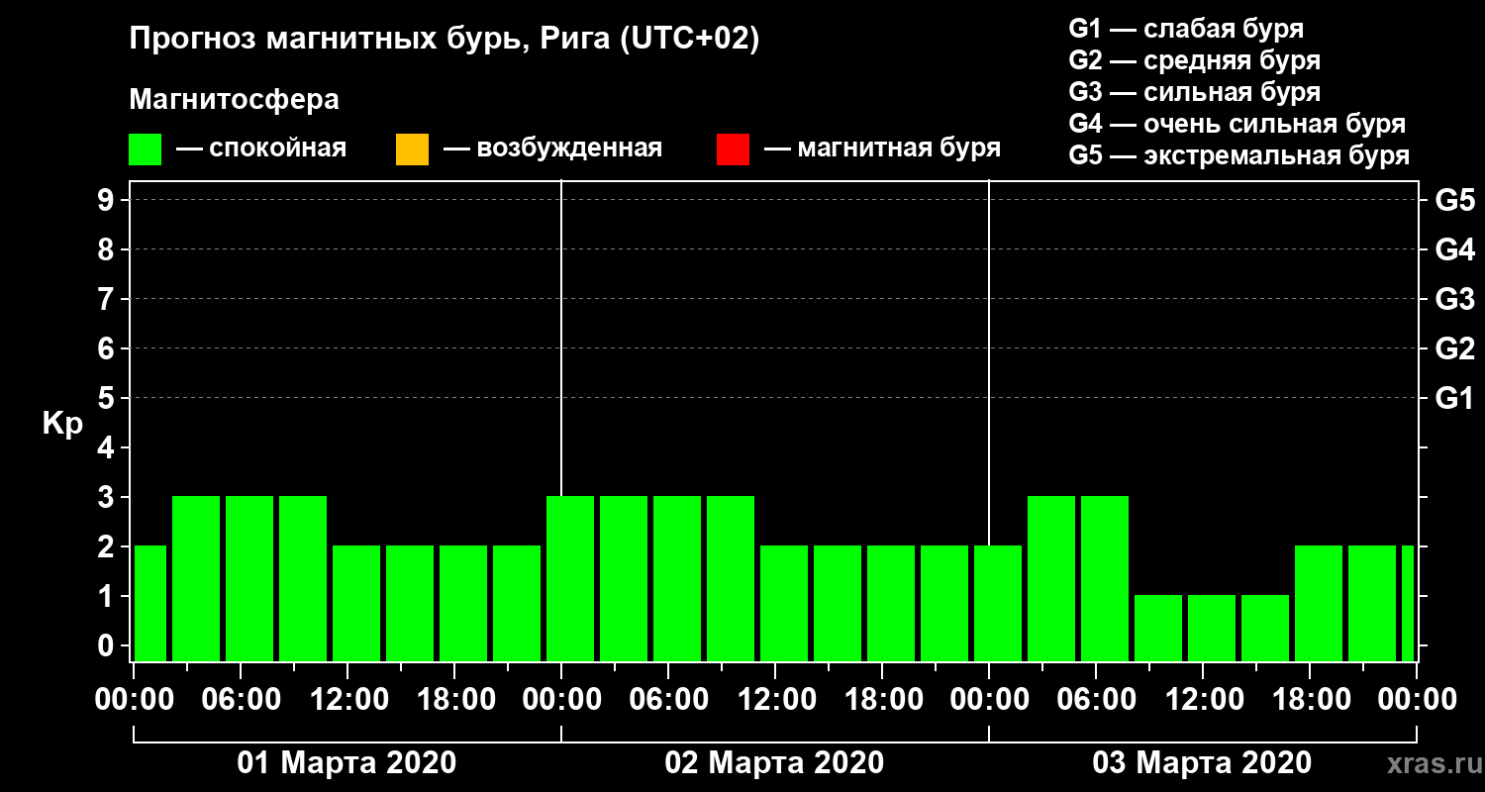Viewport: 1485px width, 792px height.
Task: Click the orange 'возбужденная' legend swatch
Action: 412,149
